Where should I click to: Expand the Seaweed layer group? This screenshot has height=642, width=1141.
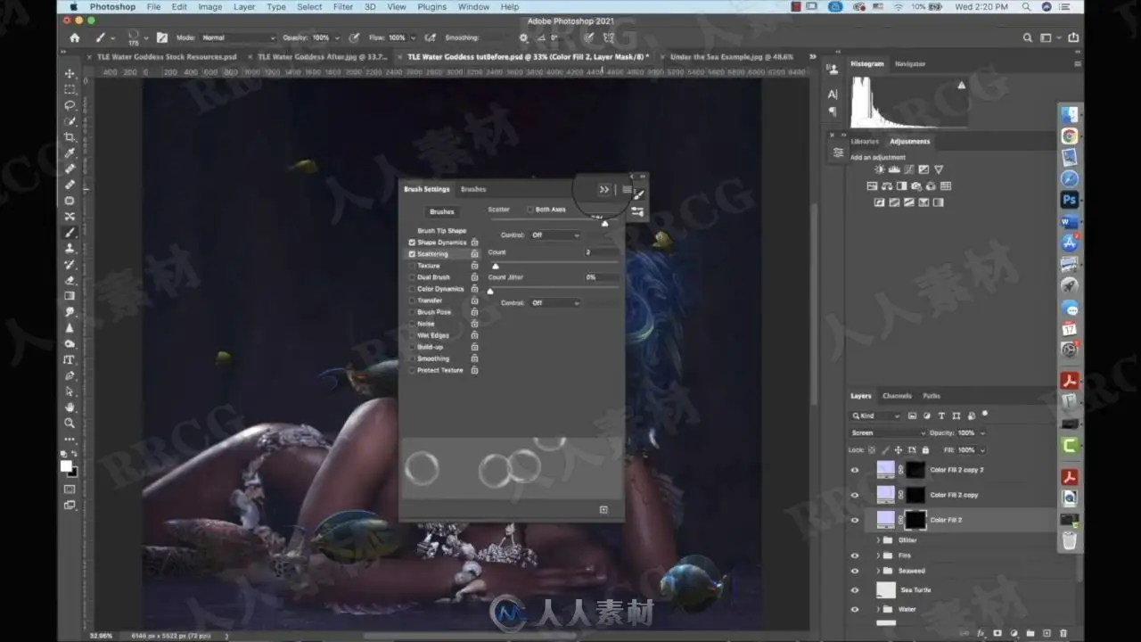pyautogui.click(x=878, y=571)
